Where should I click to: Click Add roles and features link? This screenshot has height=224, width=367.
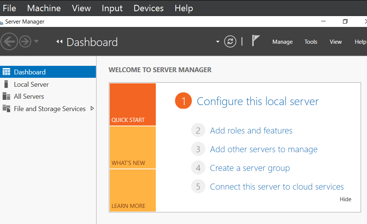tap(251, 131)
